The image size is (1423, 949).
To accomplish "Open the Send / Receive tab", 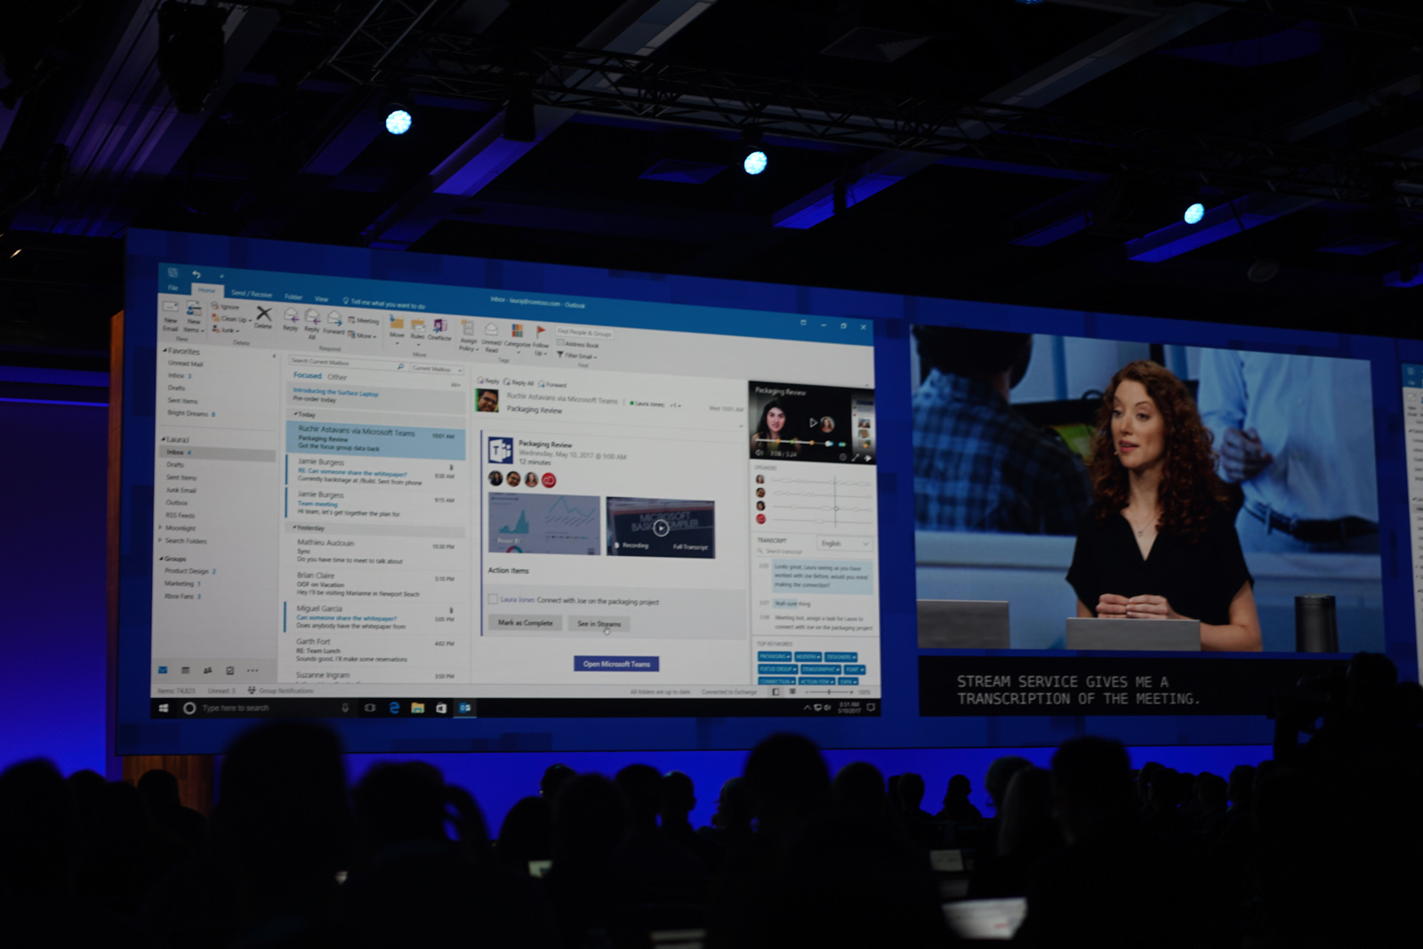I will [x=252, y=294].
